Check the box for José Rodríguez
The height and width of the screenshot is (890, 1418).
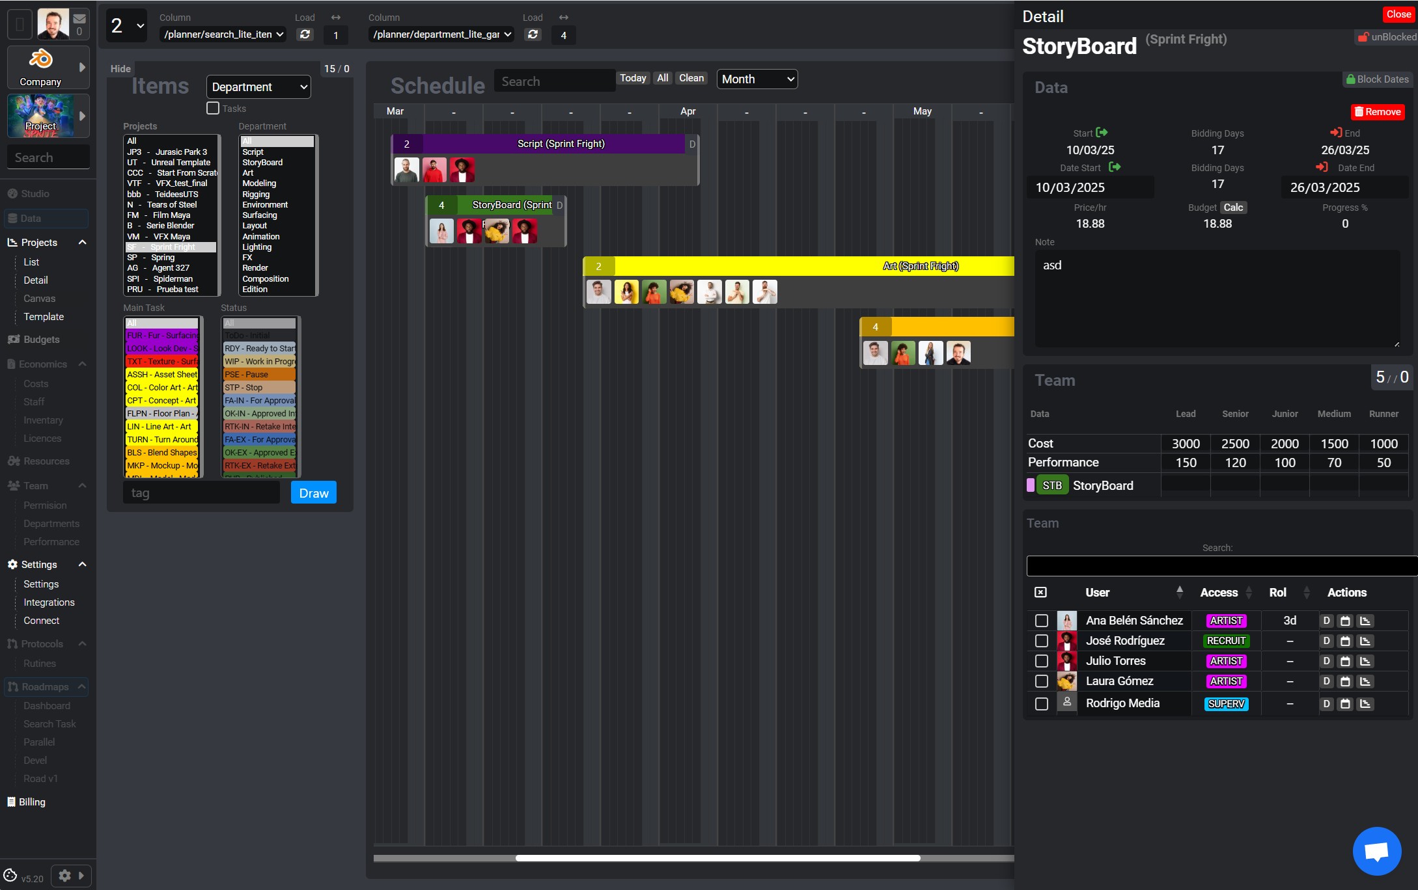[x=1041, y=641]
